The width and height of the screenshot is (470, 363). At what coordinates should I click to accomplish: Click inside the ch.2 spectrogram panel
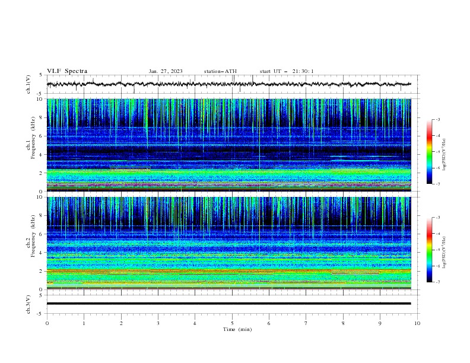(x=229, y=243)
